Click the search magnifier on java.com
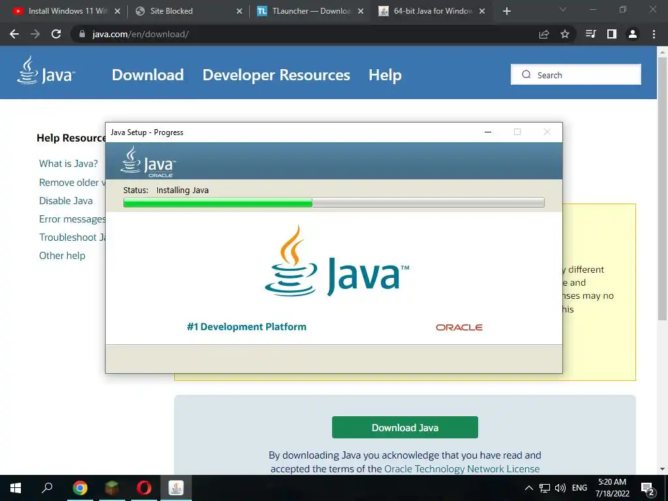Viewport: 668px width, 501px height. (526, 74)
